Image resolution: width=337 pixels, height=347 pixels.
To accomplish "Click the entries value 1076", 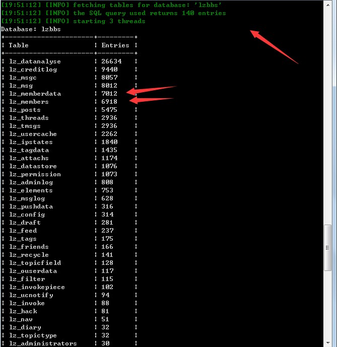I will [x=109, y=166].
